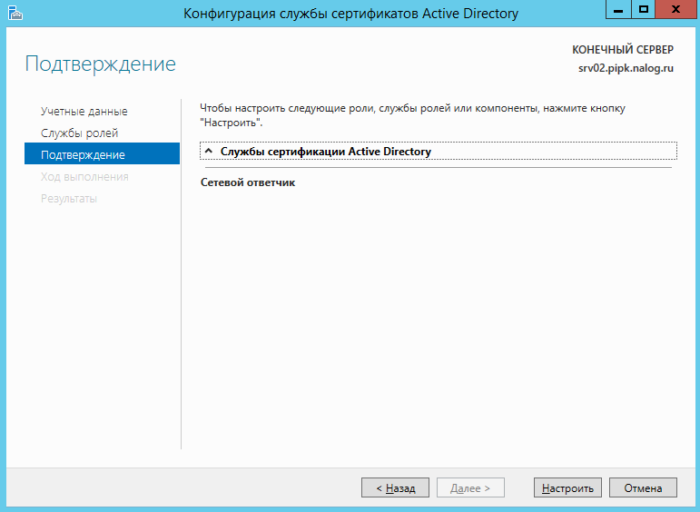Click the Назад button
The width and height of the screenshot is (700, 512).
click(x=395, y=487)
